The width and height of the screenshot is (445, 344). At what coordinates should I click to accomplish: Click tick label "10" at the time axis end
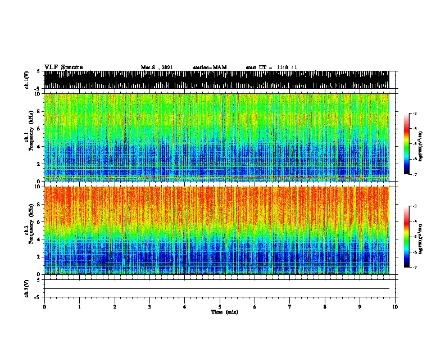coord(395,307)
